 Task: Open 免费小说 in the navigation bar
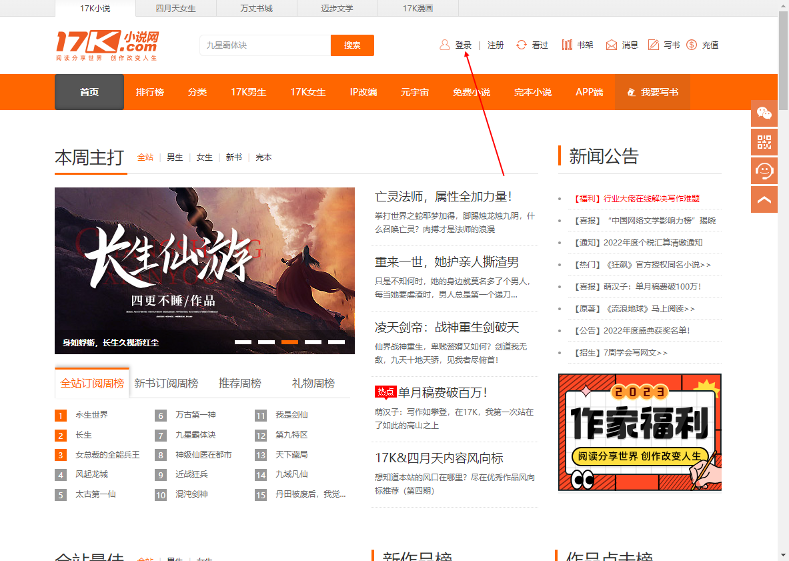pos(471,92)
